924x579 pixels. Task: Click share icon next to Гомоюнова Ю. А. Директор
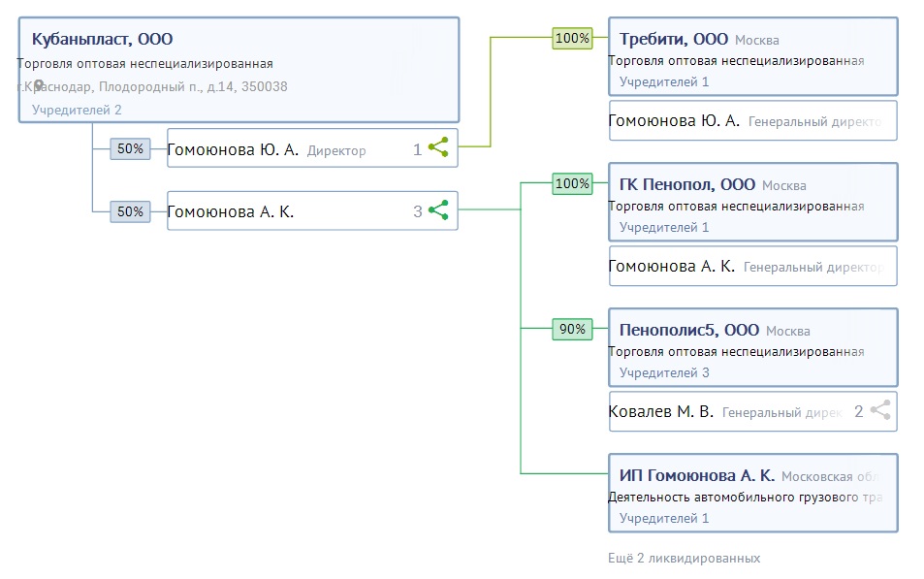click(438, 148)
